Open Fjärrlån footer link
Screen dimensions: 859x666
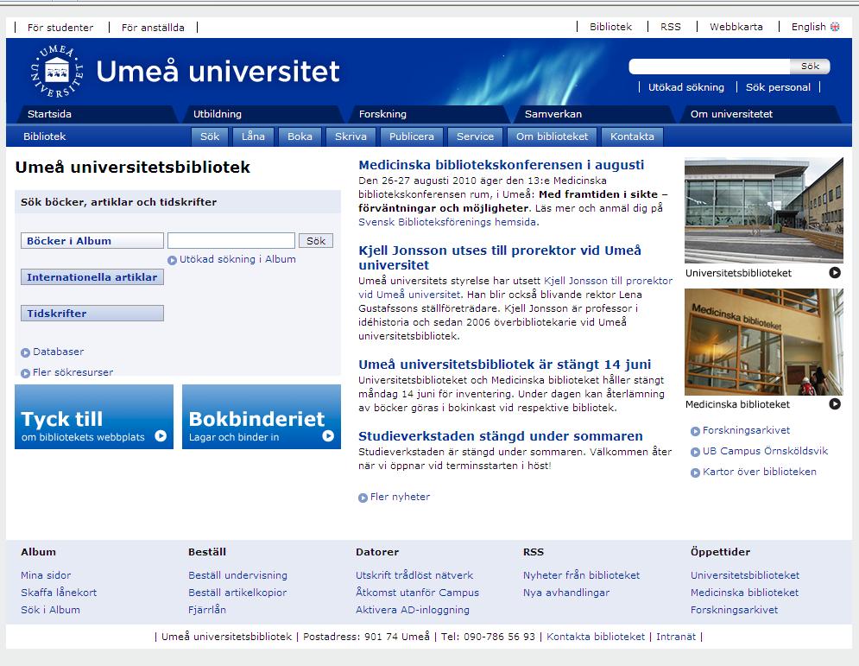(207, 610)
